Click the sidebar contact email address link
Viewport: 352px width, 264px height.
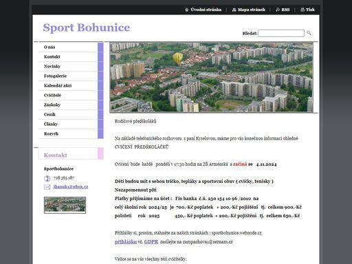[x=71, y=187]
